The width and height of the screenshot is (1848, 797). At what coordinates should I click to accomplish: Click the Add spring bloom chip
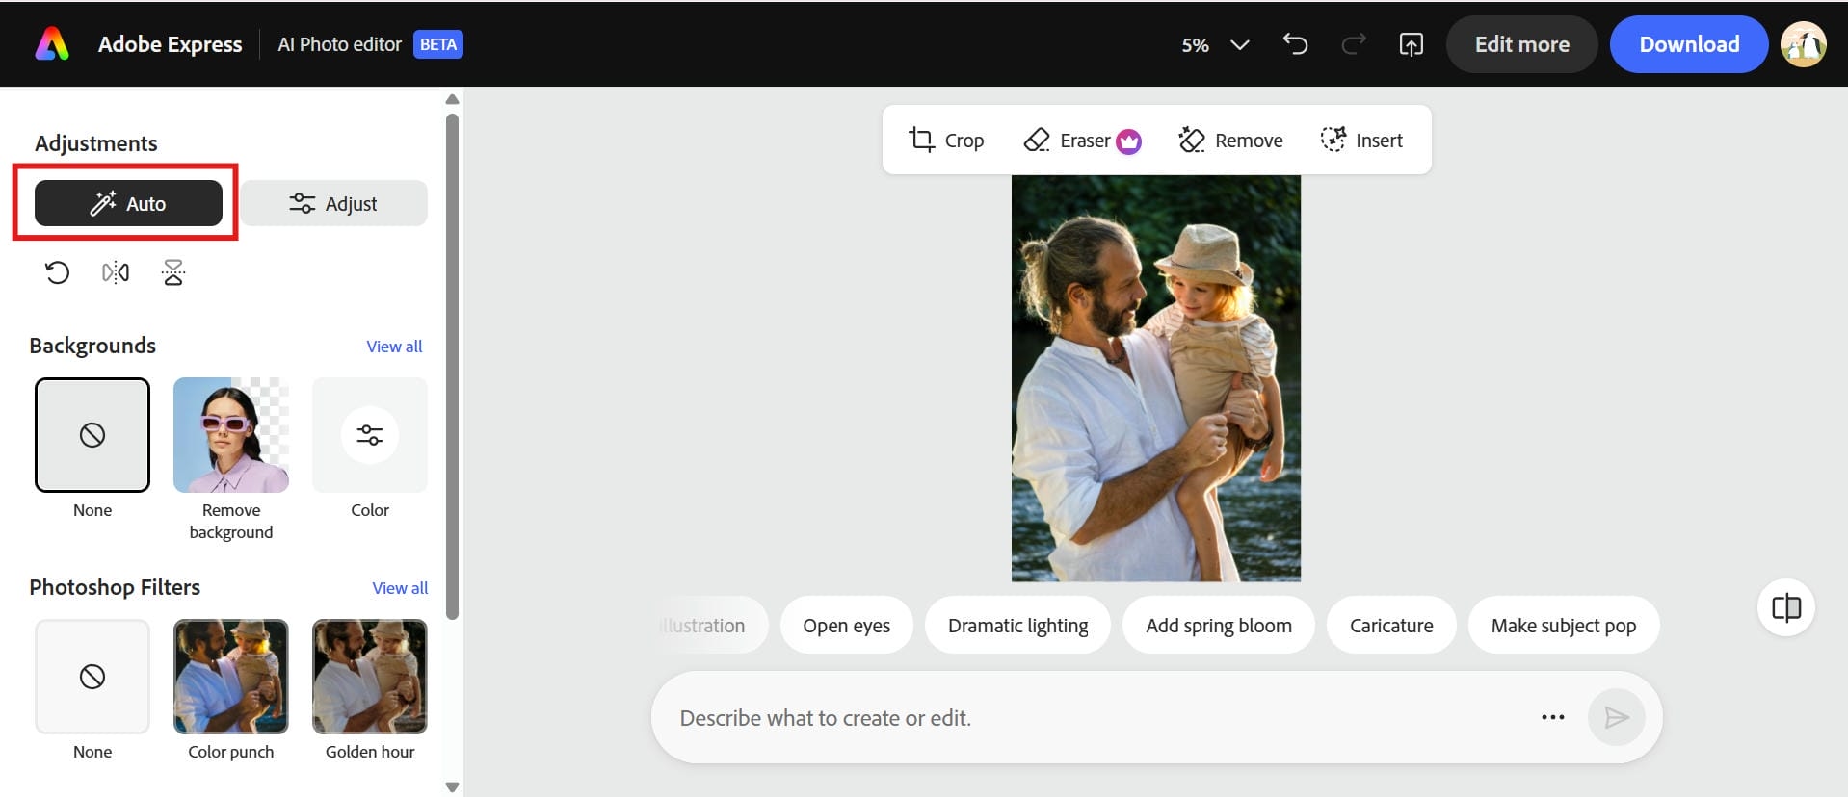[x=1218, y=626]
